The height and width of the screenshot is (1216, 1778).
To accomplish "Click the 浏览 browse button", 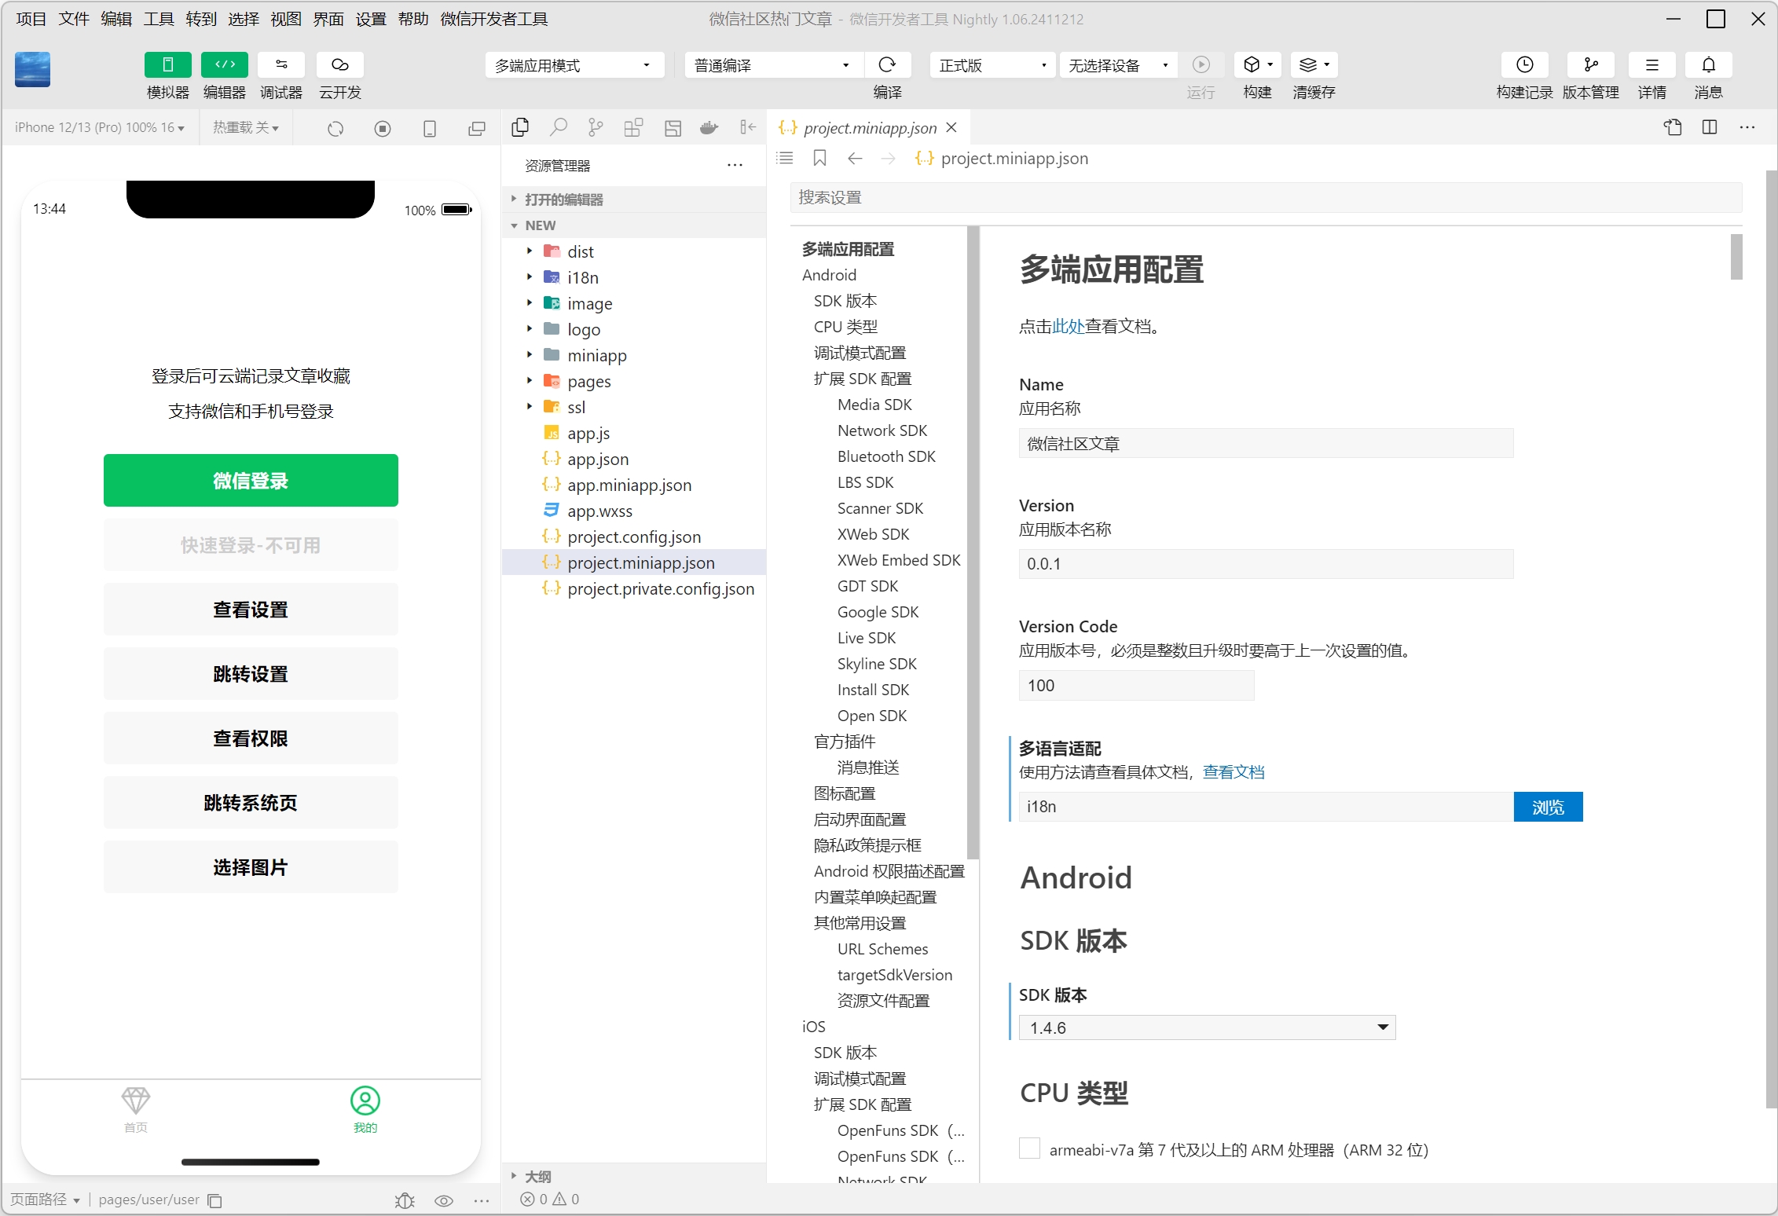I will [x=1548, y=807].
